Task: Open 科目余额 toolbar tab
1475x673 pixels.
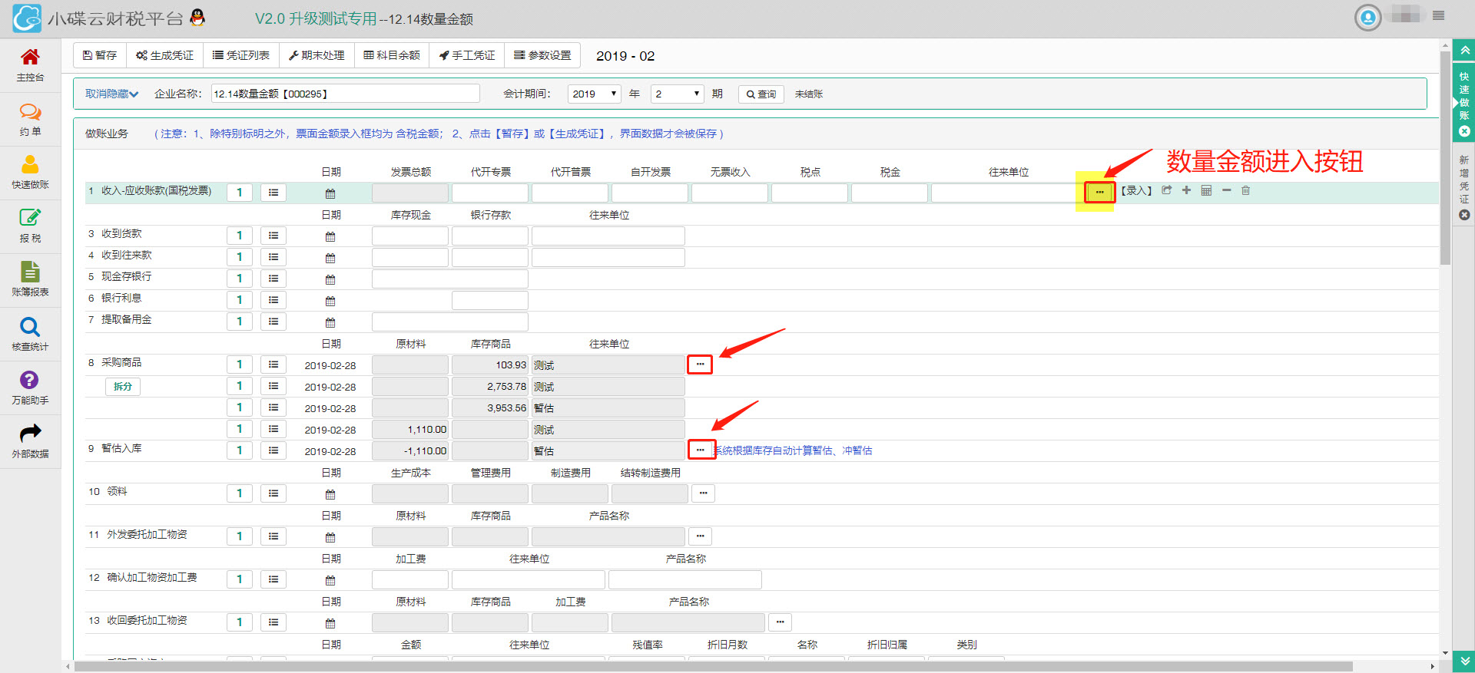Action: [392, 55]
